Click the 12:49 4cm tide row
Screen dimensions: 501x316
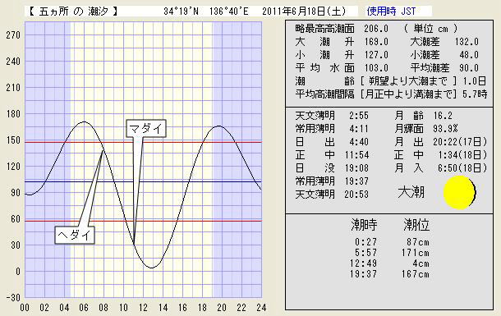390,263
